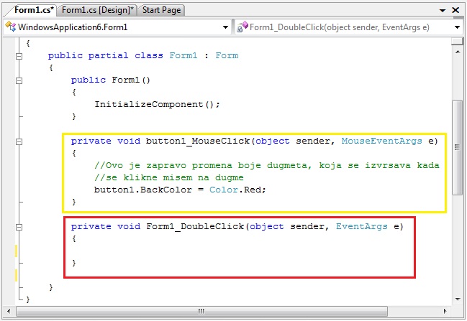Screen dimensions: 467x321
Task: Click the InitializeComponent(); call
Action: [157, 104]
